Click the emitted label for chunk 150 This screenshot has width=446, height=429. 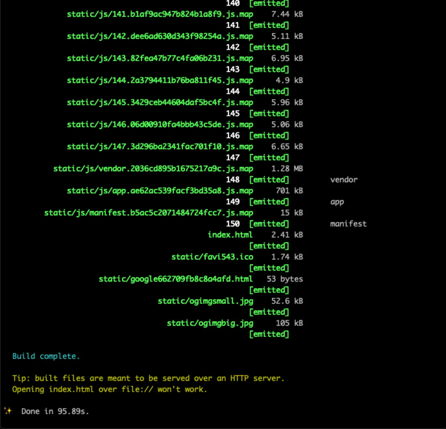pyautogui.click(x=269, y=224)
